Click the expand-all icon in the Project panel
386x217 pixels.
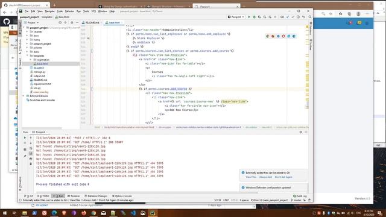coord(65,23)
